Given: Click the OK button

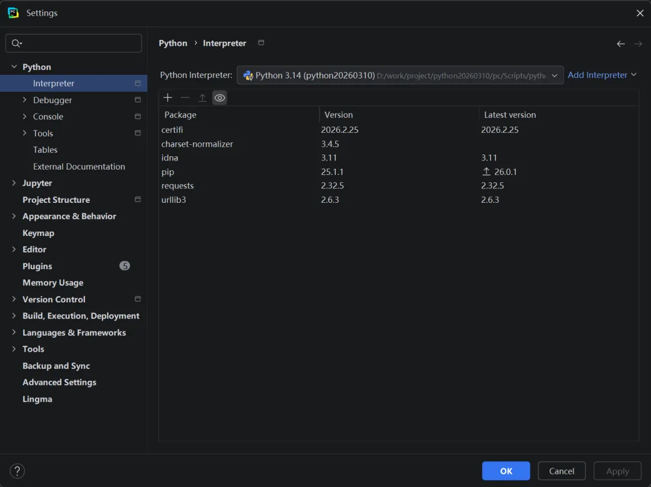Looking at the screenshot, I should pos(506,471).
